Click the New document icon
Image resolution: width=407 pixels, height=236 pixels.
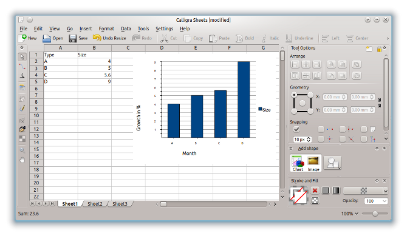[x=22, y=38]
